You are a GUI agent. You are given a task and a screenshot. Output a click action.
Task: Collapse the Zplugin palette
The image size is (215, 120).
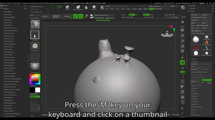pos(6,8)
